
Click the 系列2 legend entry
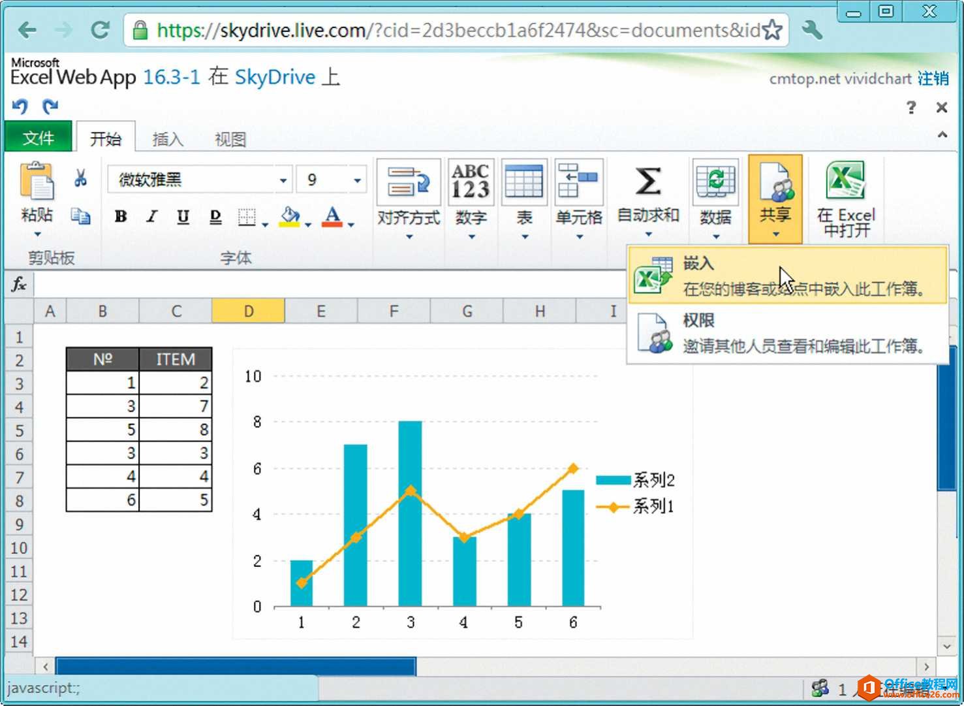[x=636, y=480]
